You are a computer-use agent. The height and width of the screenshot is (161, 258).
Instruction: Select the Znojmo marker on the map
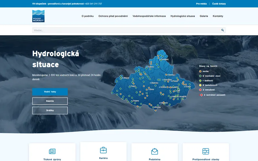click(132, 101)
